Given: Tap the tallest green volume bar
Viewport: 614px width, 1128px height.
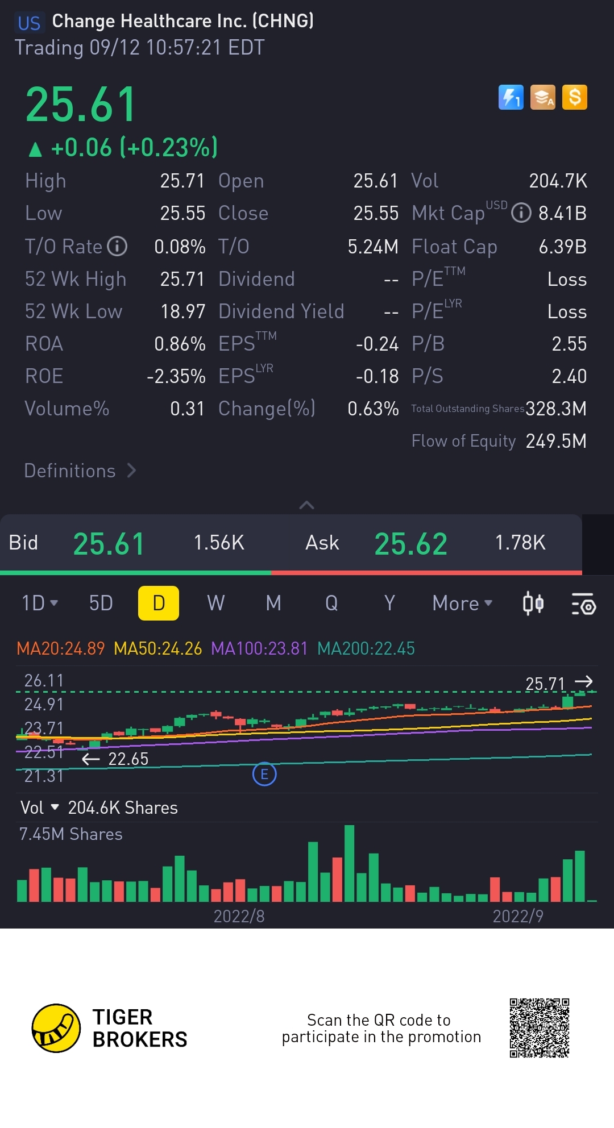Looking at the screenshot, I should click(x=350, y=863).
